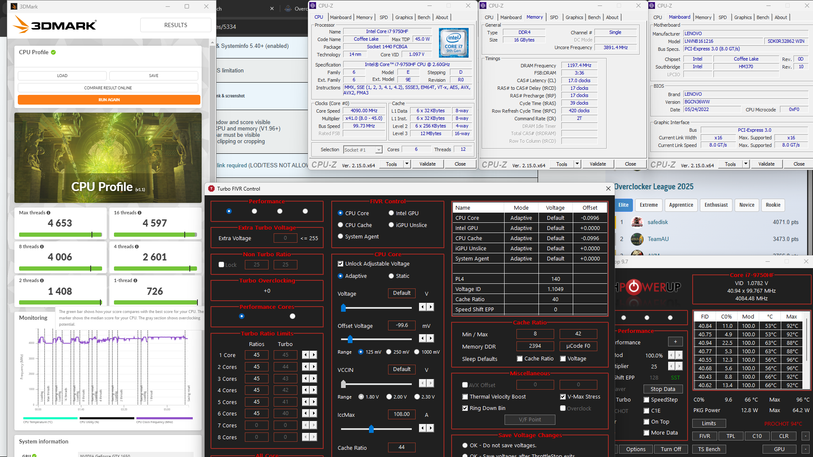Decrease 2 Cores turbo ratio arrow

[305, 367]
